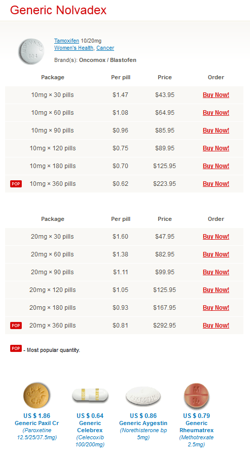Open the Generic Aygestin product link
This screenshot has width=250, height=454.
(x=143, y=423)
